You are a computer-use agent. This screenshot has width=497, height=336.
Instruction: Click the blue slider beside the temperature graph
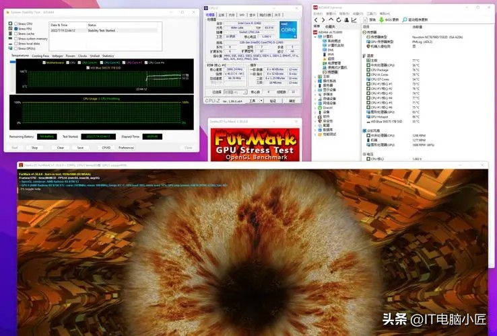(x=13, y=62)
